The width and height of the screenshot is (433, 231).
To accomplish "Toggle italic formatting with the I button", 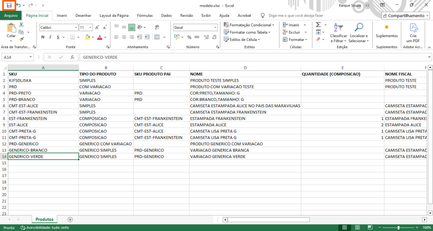I will point(50,37).
